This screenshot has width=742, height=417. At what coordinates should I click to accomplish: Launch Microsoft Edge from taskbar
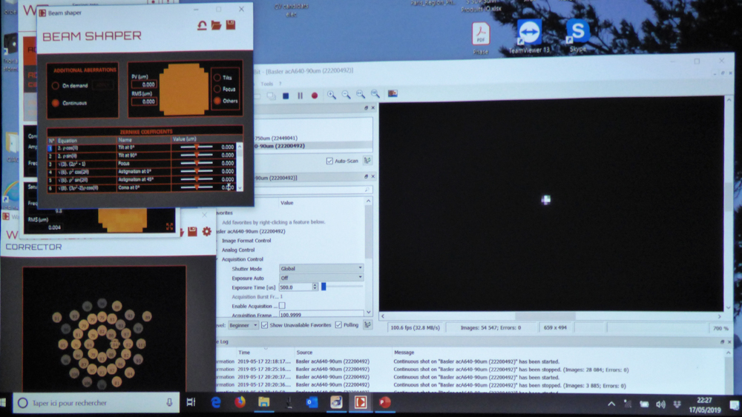click(x=216, y=402)
